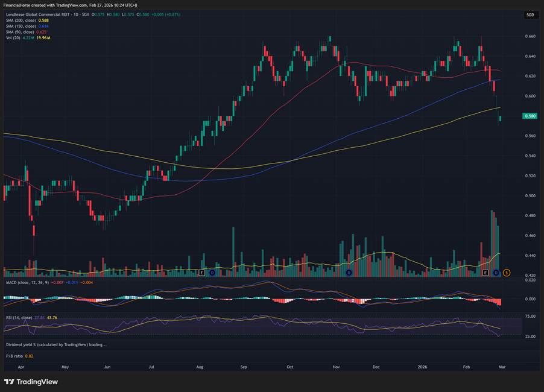Click the earnings E marker near August

(202, 273)
